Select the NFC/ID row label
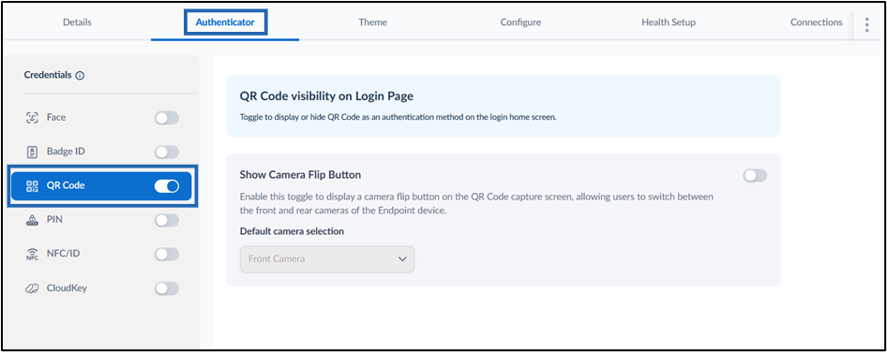The width and height of the screenshot is (887, 352). [x=64, y=254]
